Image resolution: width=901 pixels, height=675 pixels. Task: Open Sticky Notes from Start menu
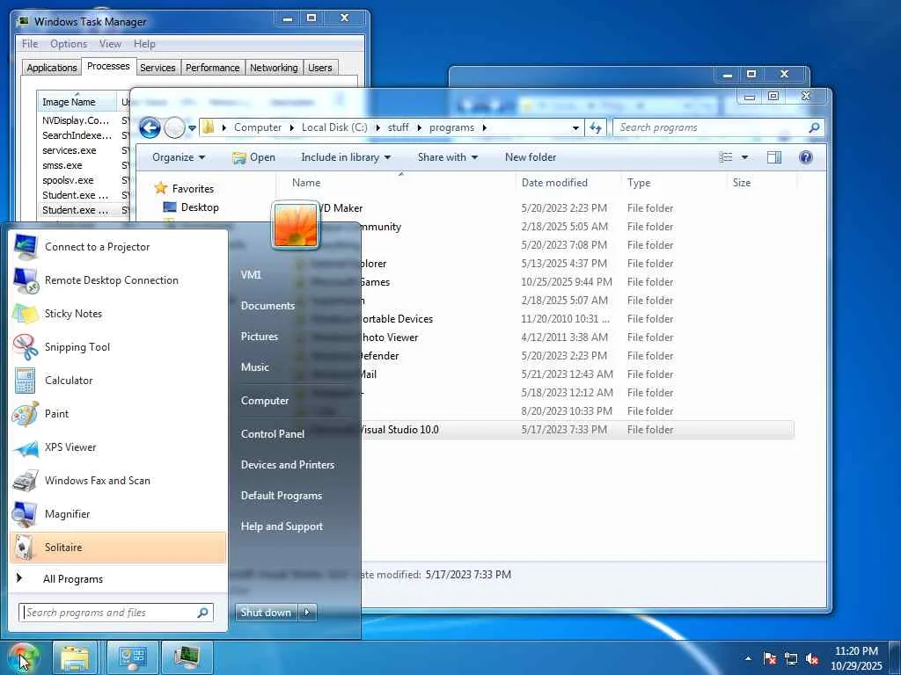point(118,314)
